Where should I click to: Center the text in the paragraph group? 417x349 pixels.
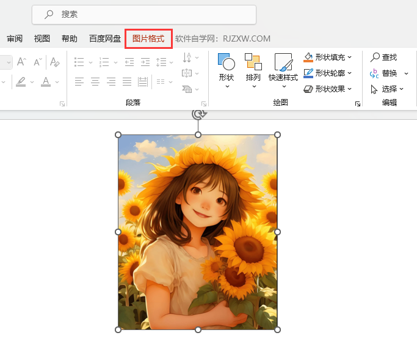pyautogui.click(x=95, y=81)
